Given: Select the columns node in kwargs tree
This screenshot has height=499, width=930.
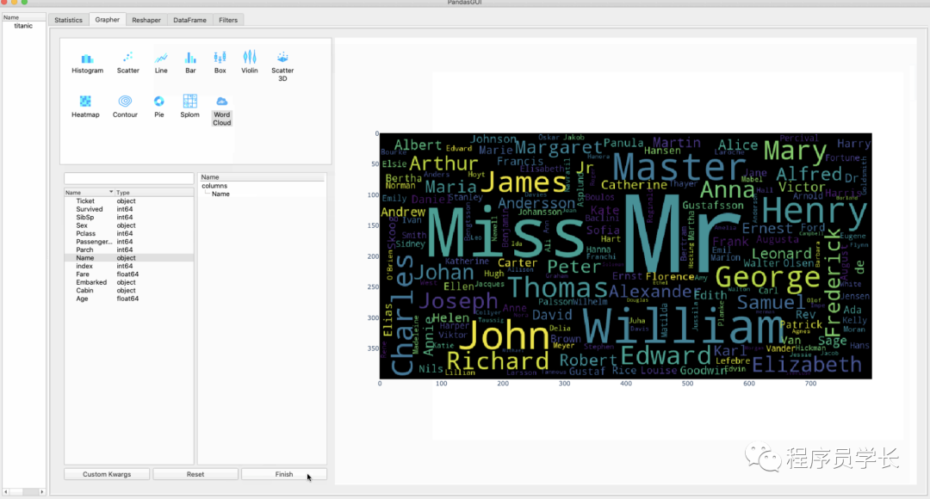Looking at the screenshot, I should point(214,186).
